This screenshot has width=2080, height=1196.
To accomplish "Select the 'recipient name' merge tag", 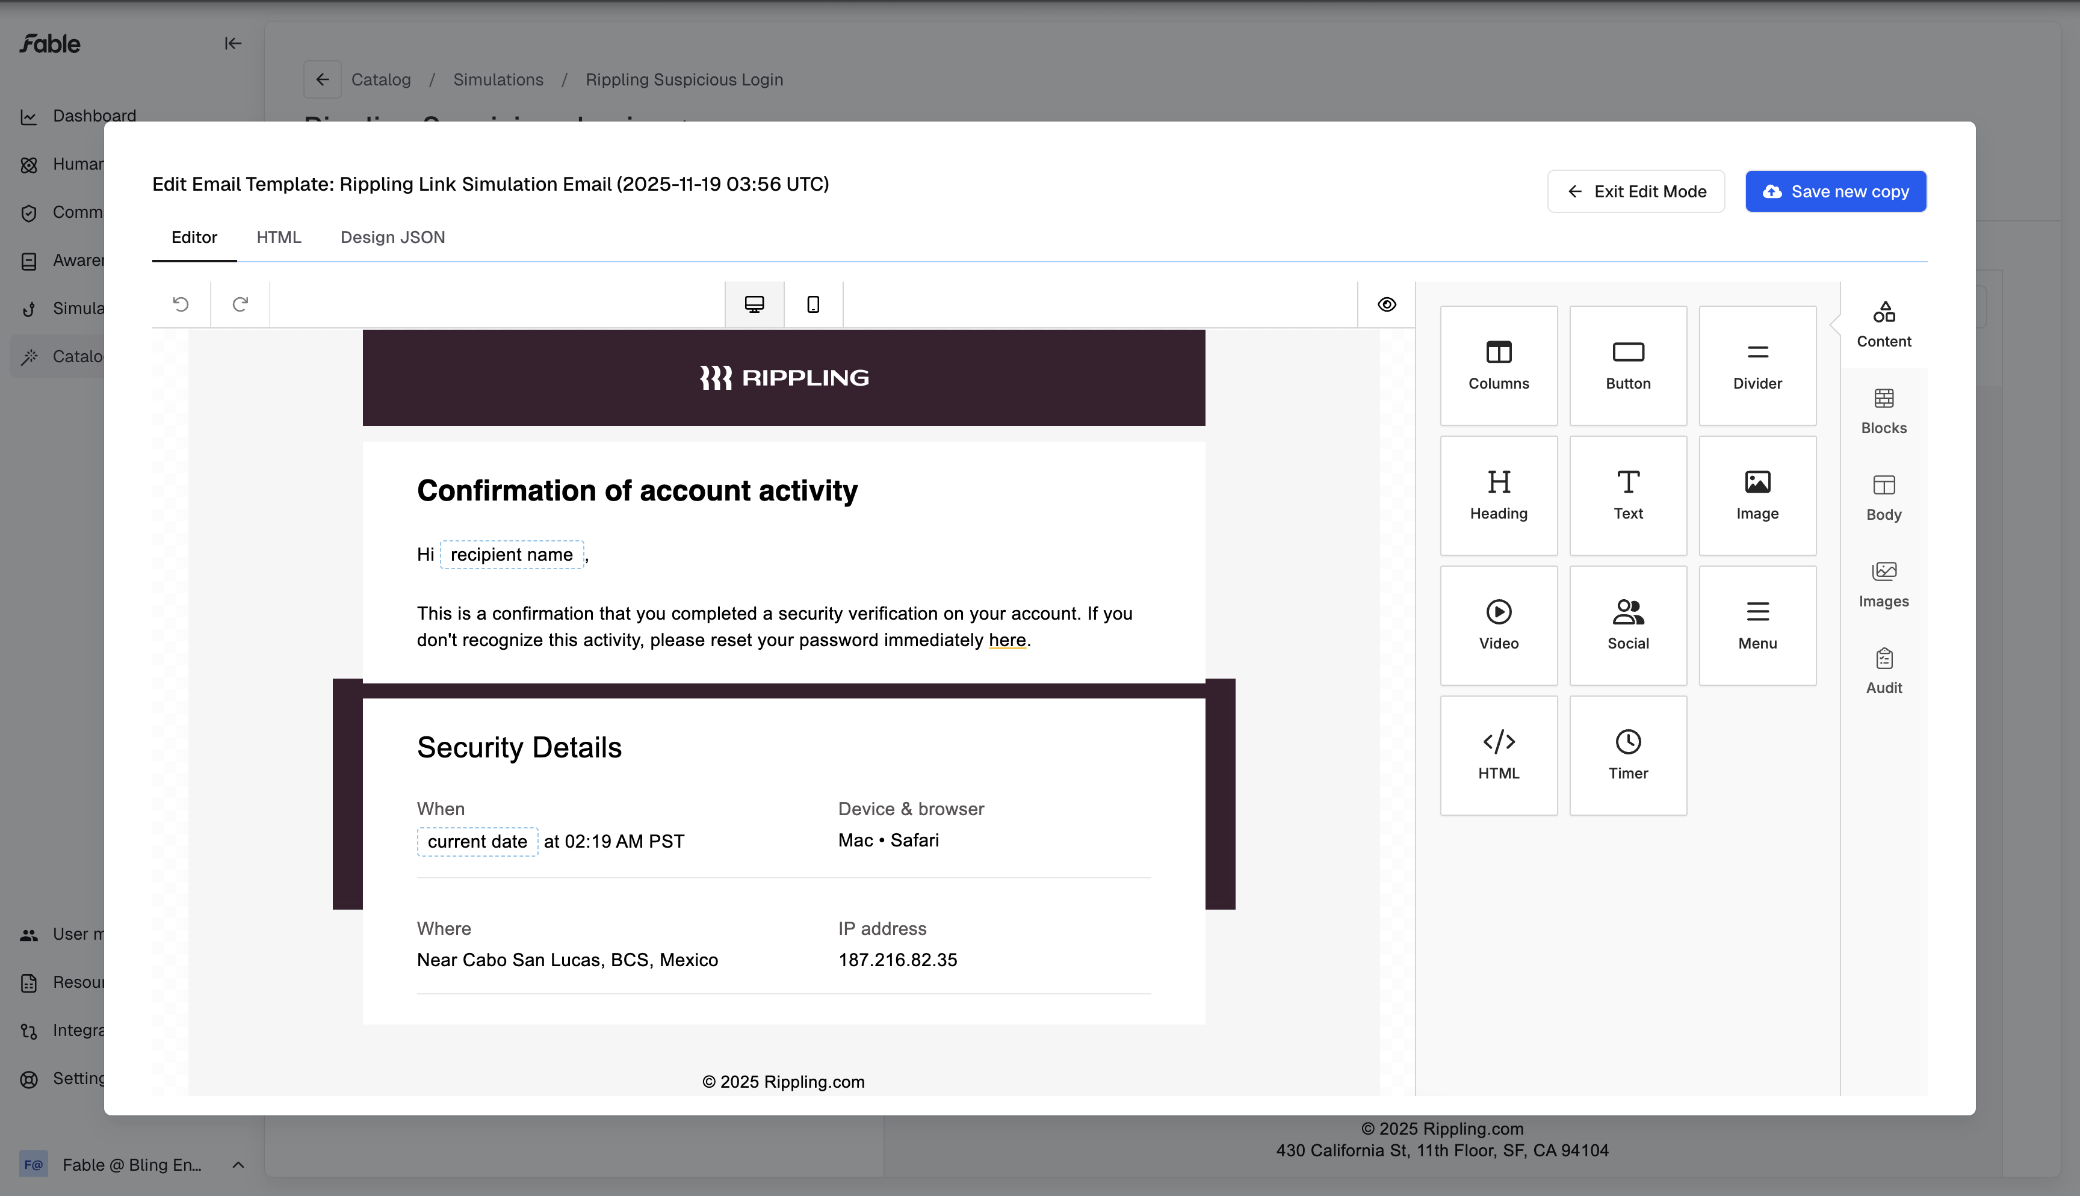I will [512, 555].
